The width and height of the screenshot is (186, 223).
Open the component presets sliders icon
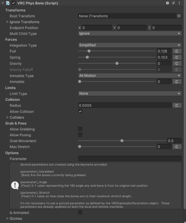pyautogui.click(x=173, y=3)
